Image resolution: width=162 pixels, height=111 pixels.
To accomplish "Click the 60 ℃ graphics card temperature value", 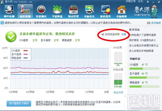I will pyautogui.click(x=145, y=74).
